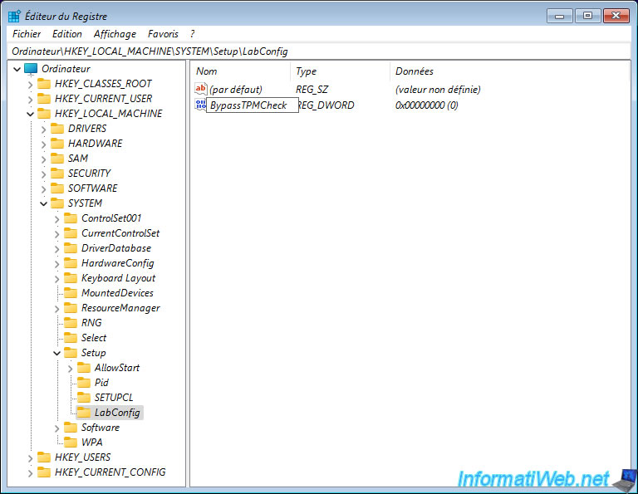
Task: Expand the AllowStart key arrow
Action: pos(70,369)
